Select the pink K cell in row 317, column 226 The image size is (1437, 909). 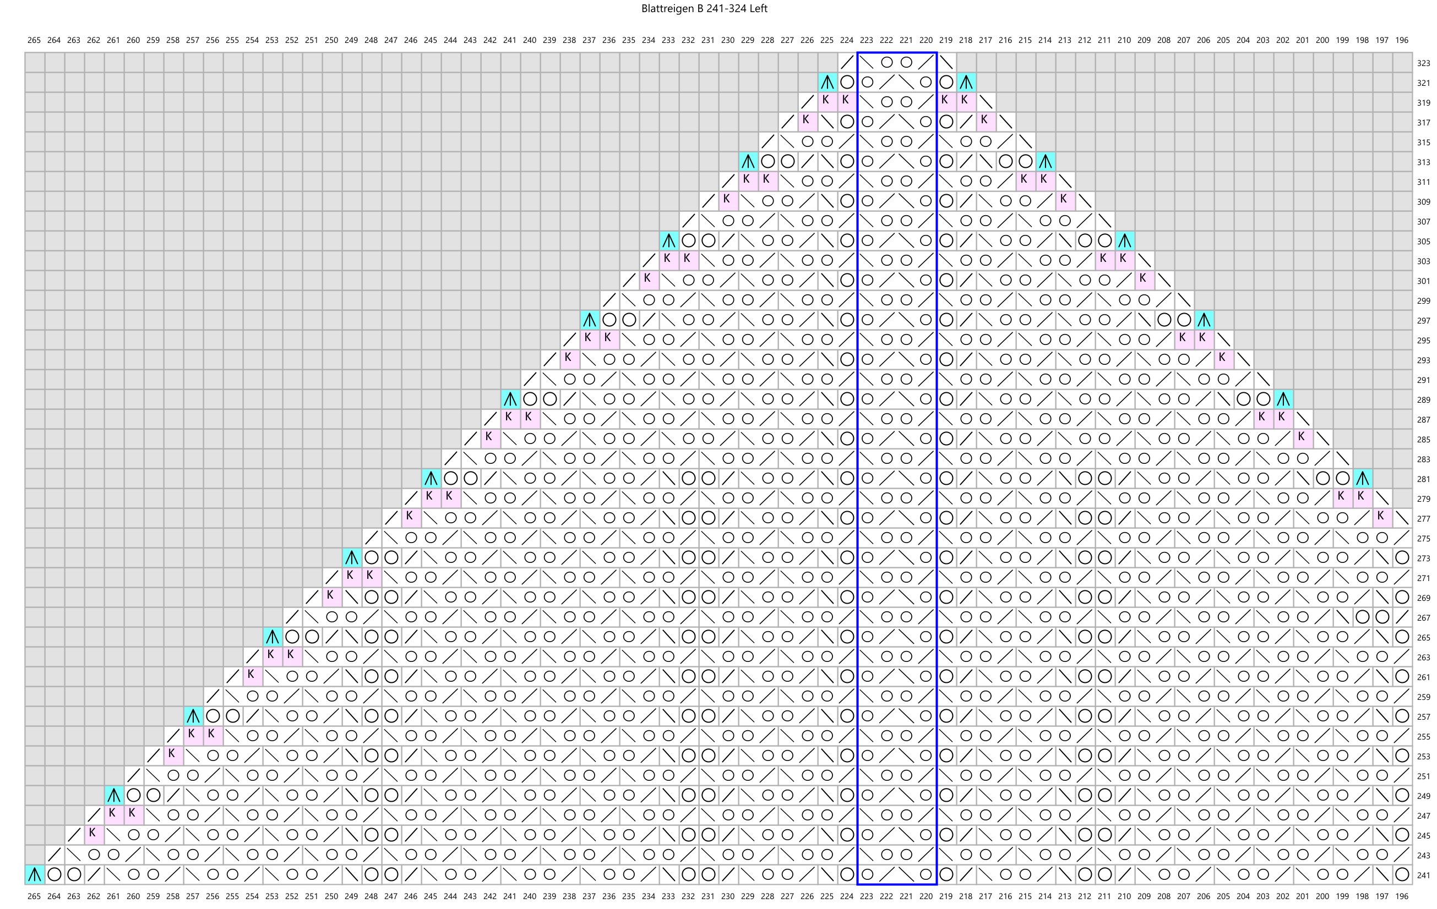(x=807, y=122)
